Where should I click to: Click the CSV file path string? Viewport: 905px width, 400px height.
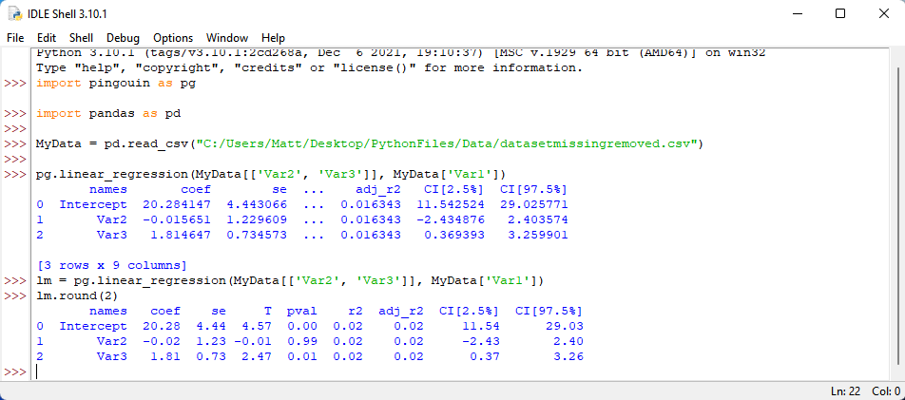click(x=445, y=144)
